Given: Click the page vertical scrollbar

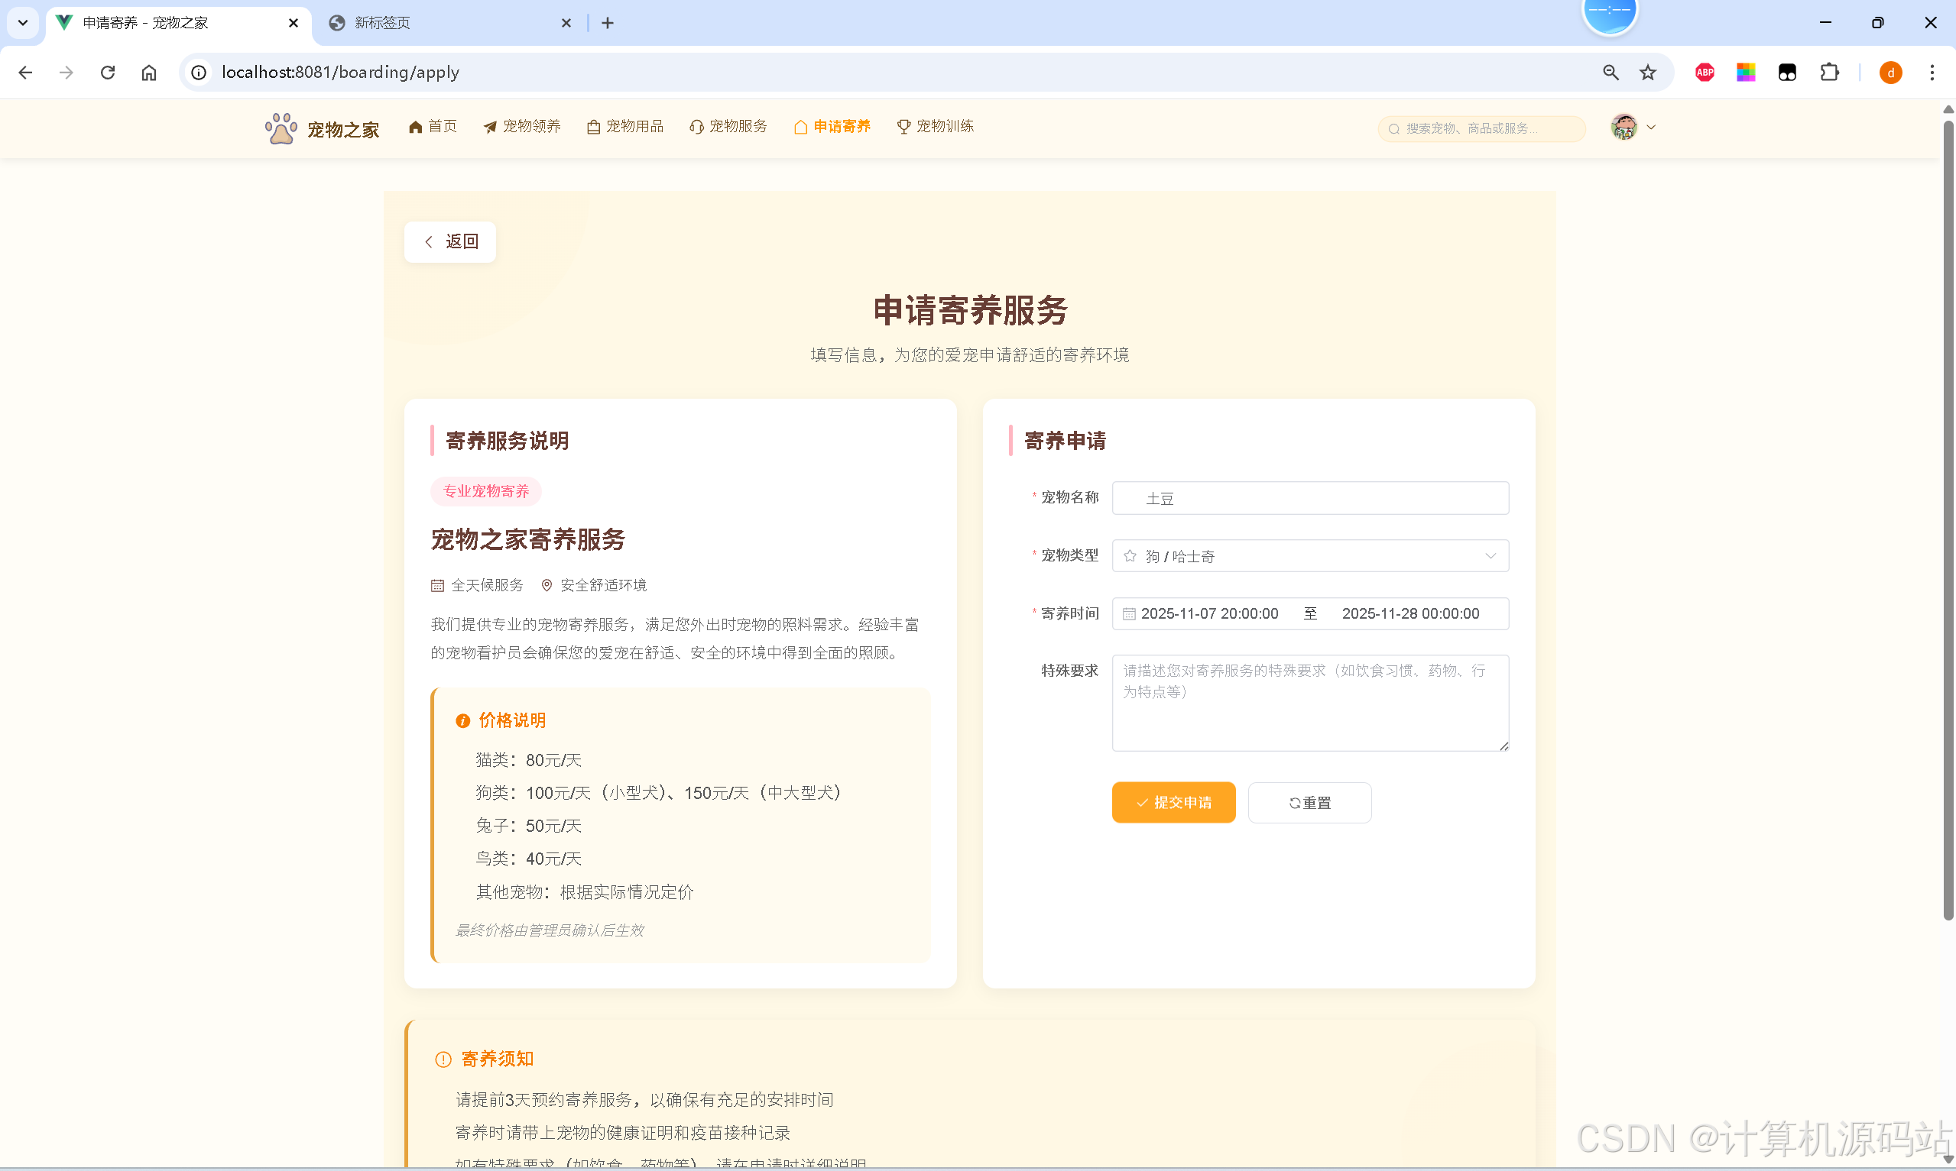Looking at the screenshot, I should pyautogui.click(x=1948, y=521).
